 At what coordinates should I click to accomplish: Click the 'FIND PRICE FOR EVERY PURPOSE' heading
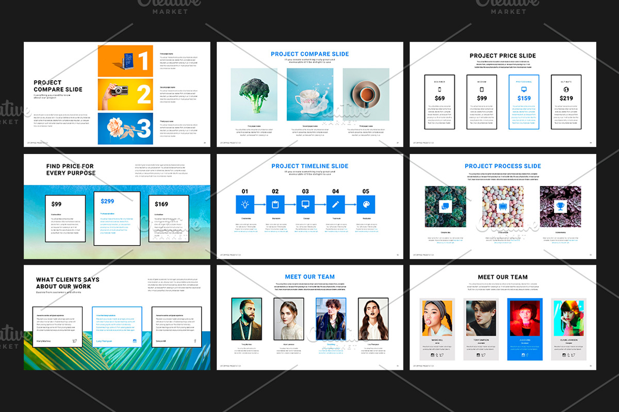[x=71, y=169]
